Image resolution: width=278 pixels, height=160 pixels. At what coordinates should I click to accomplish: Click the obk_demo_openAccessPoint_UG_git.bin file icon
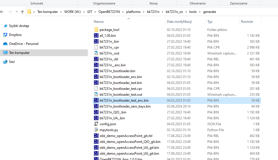96,154
